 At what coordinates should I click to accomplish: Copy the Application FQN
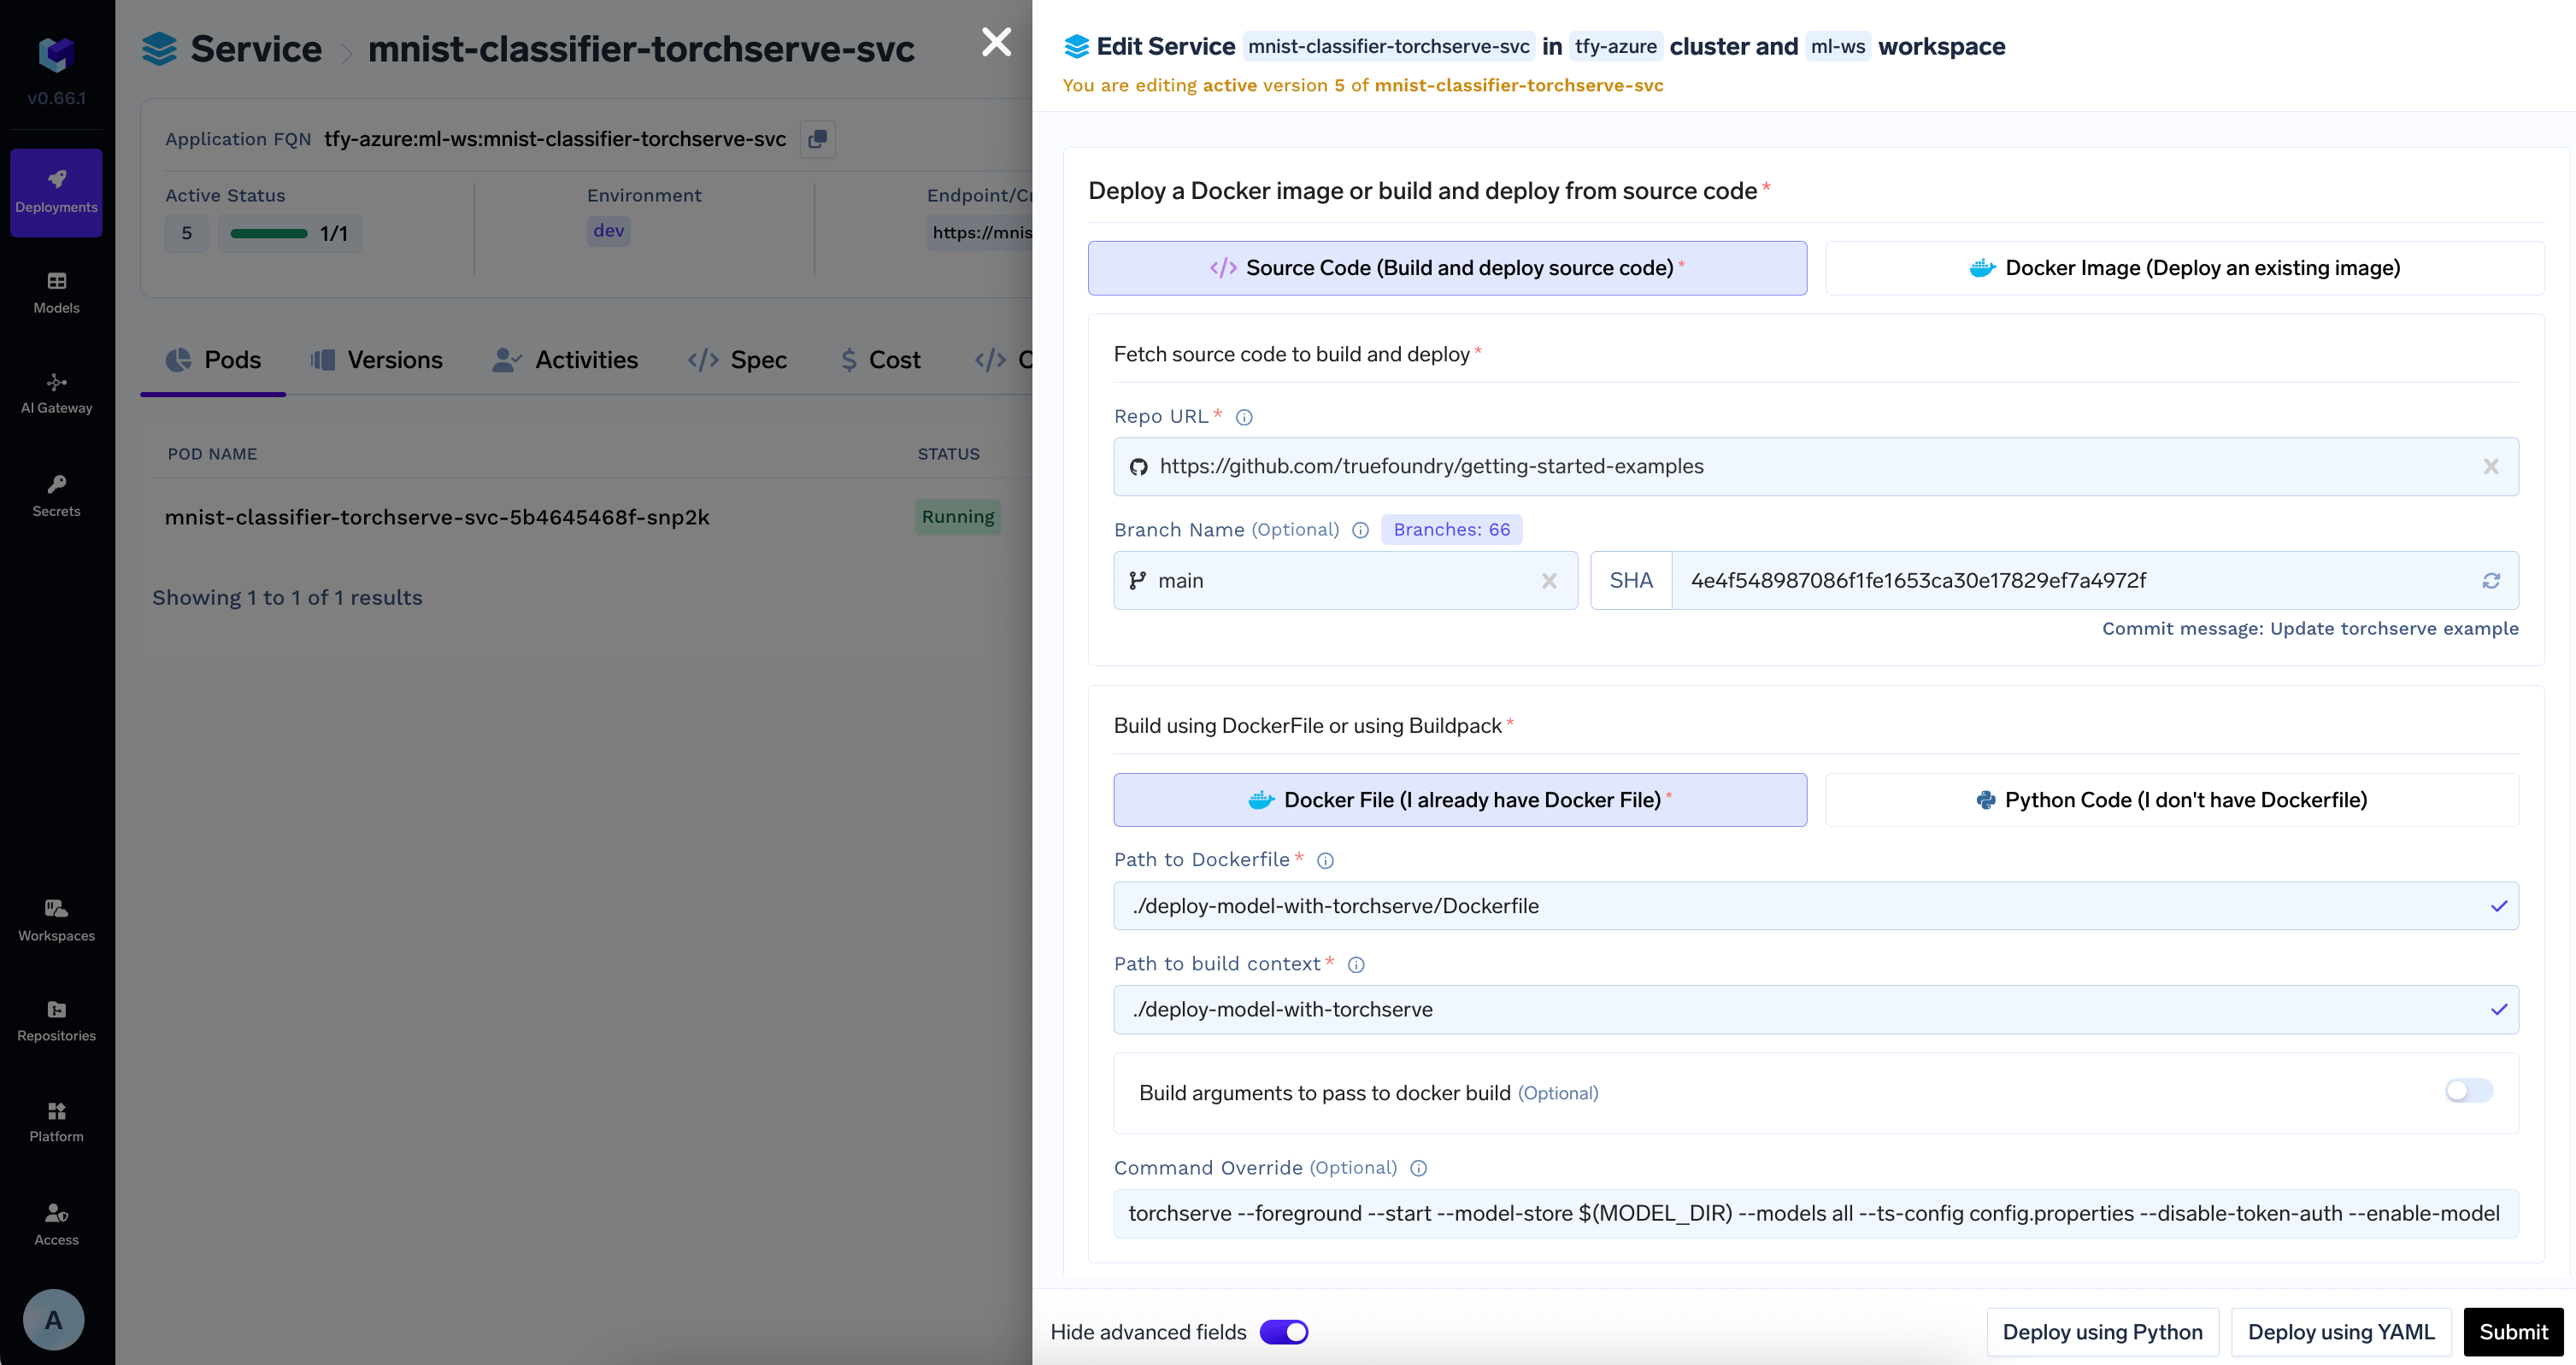click(817, 139)
